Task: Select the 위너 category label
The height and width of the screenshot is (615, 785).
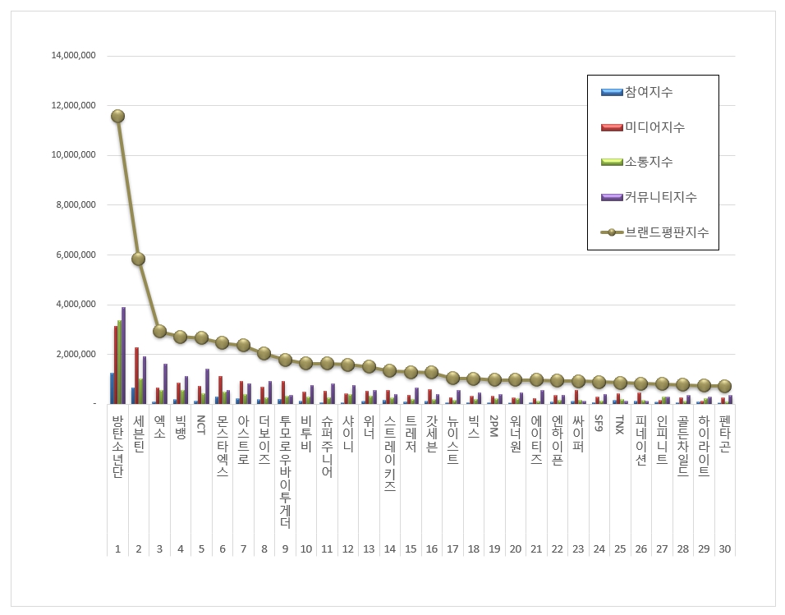Action: click(369, 427)
